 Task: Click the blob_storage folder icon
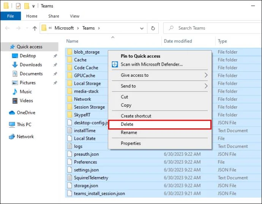click(x=70, y=52)
